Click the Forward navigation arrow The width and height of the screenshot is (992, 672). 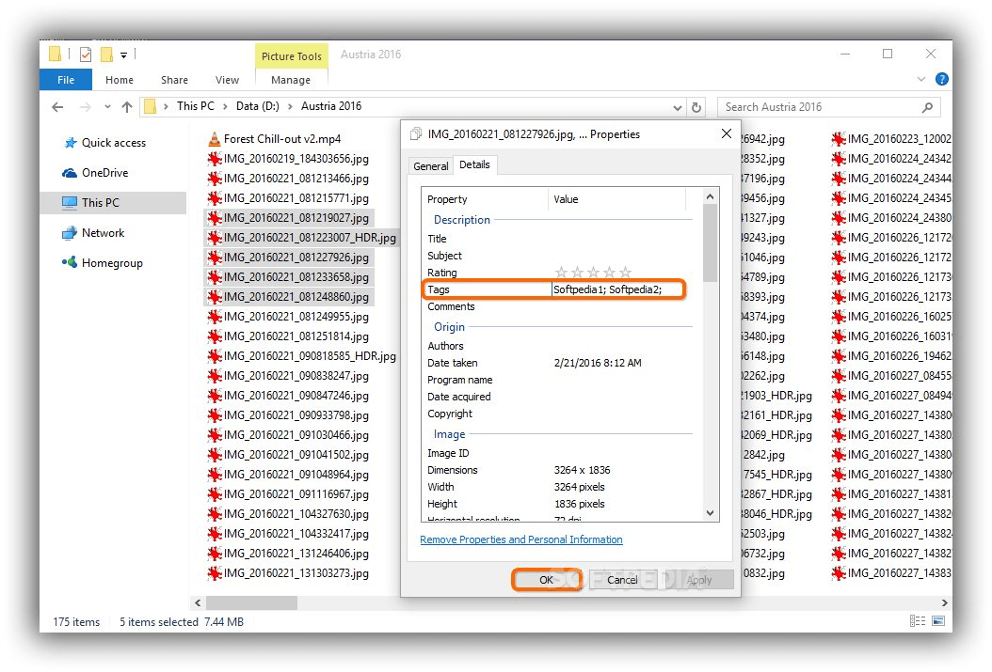[x=86, y=107]
